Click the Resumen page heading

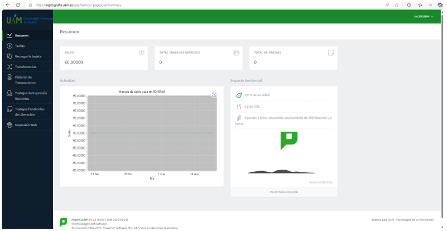(69, 32)
